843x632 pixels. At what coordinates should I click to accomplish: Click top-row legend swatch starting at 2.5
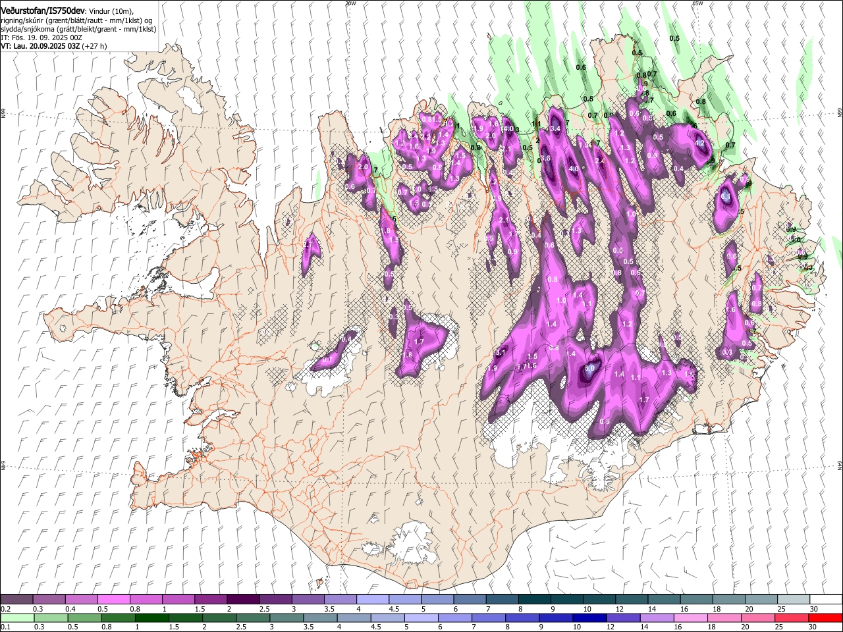pyautogui.click(x=275, y=599)
